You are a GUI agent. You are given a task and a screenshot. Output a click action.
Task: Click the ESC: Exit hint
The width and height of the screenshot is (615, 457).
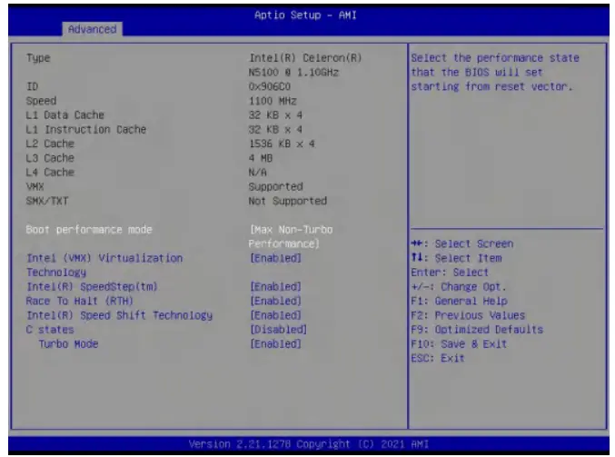coord(438,358)
